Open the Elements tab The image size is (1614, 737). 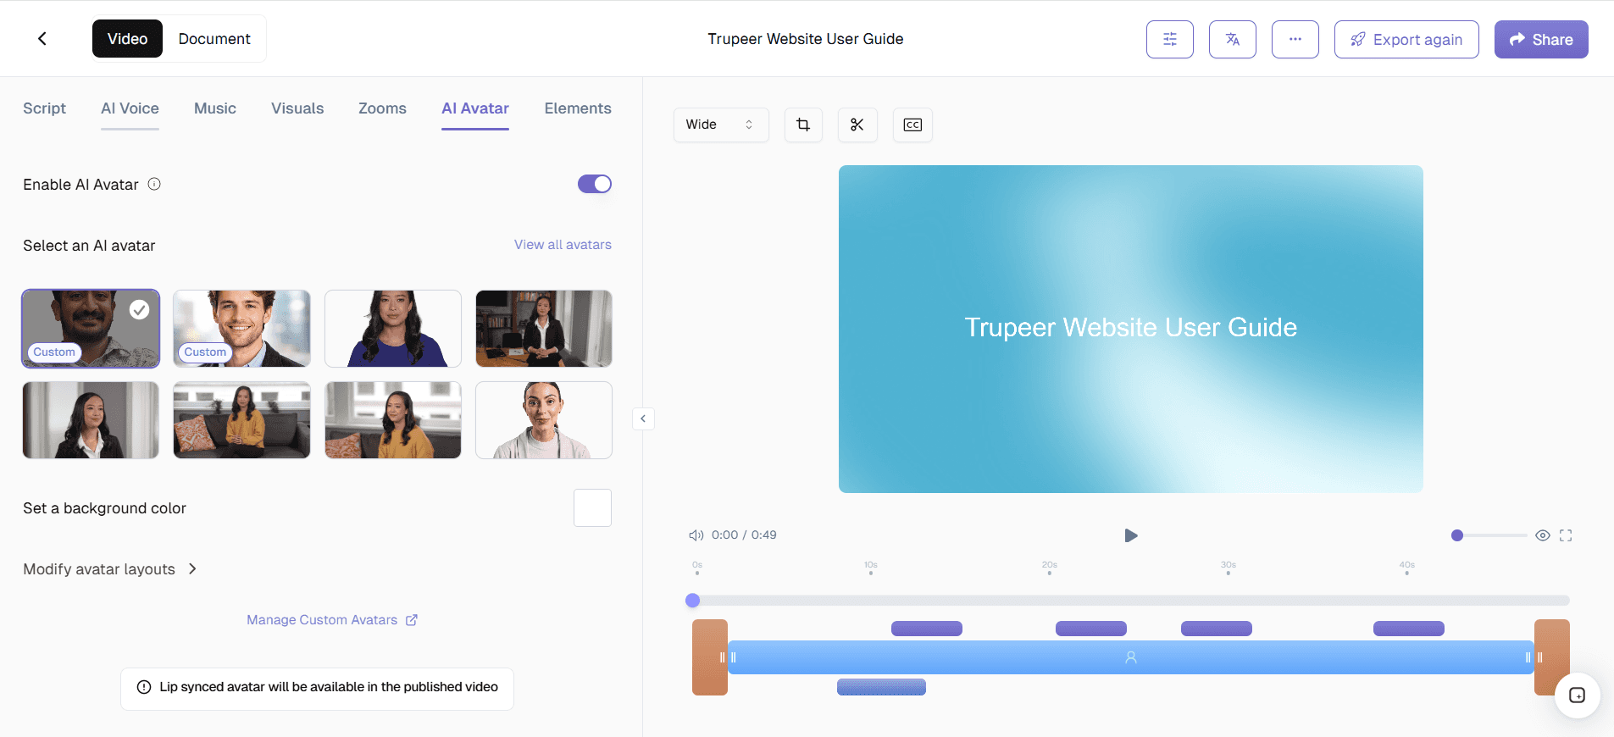578,108
